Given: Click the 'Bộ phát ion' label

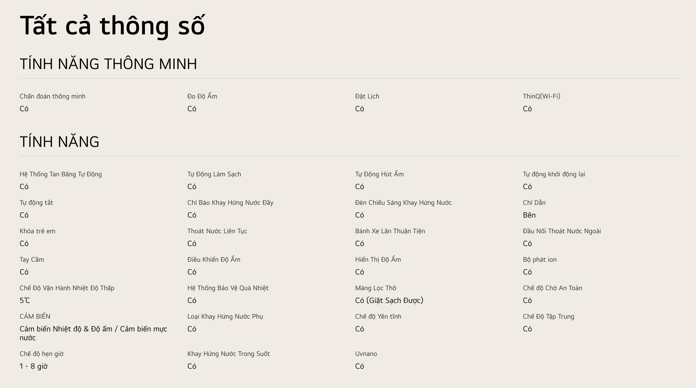Looking at the screenshot, I should tap(539, 259).
